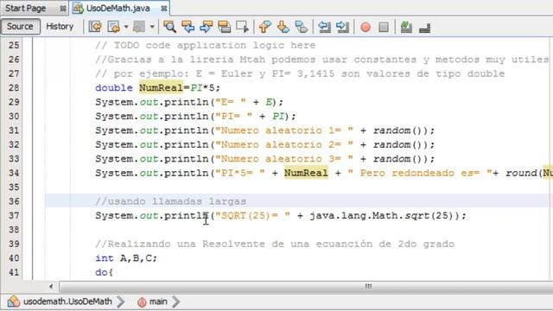This screenshot has height=311, width=553.
Task: Click the Uncomment lines toolbar icon
Action: pos(424,27)
